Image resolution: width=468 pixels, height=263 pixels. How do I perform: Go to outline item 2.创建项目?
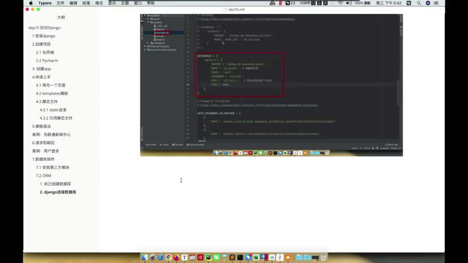click(x=41, y=44)
